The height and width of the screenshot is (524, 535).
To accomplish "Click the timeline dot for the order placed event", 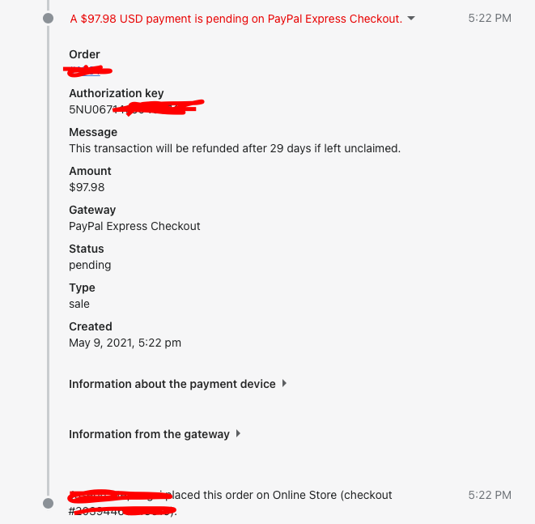I will [x=49, y=503].
